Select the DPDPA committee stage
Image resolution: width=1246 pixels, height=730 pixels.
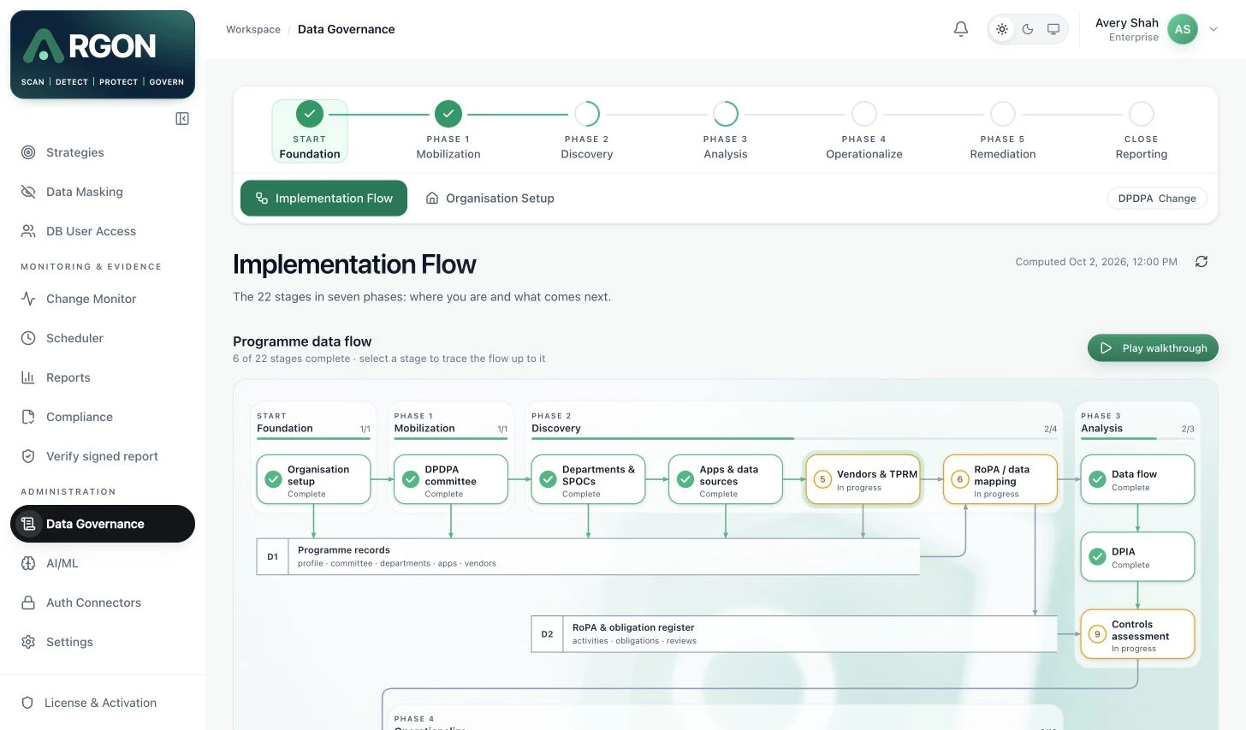451,479
